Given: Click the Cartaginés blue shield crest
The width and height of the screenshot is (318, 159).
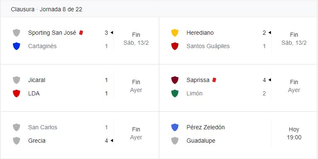Looking at the screenshot, I should pyautogui.click(x=16, y=46).
